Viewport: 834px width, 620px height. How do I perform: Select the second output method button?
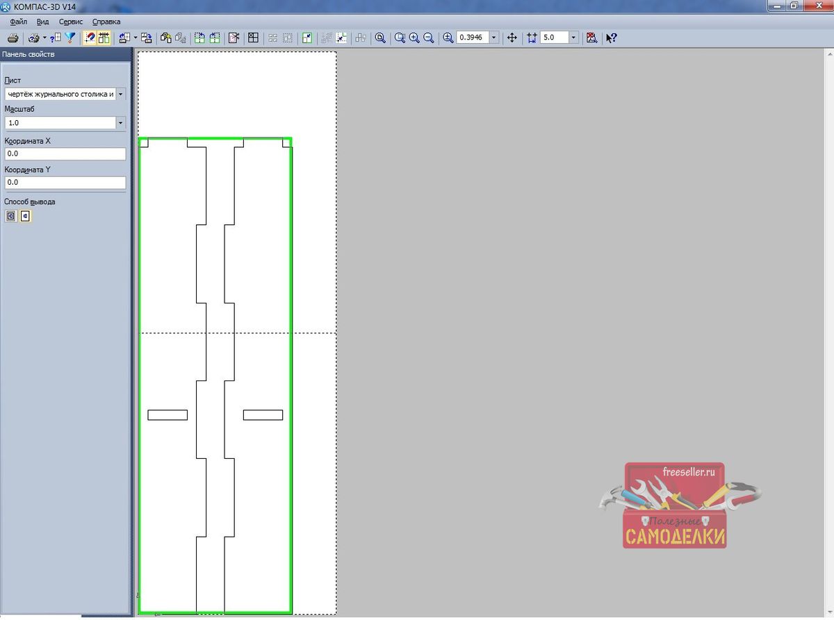click(26, 216)
